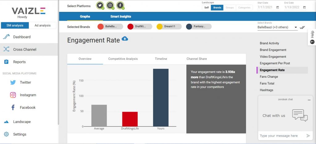The image size is (316, 144).
Task: Click the Average bar in chart
Action: tap(99, 116)
